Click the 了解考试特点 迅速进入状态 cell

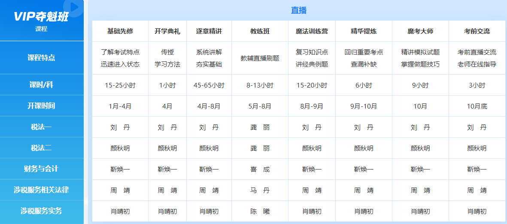pos(120,58)
